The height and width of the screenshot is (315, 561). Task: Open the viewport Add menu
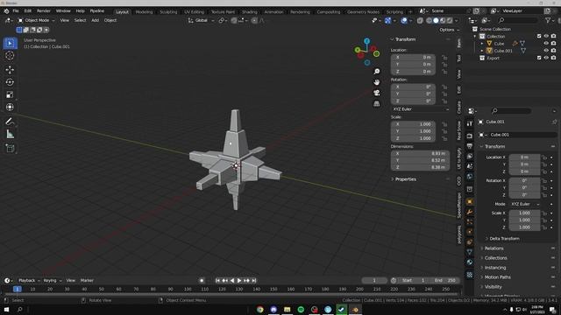pyautogui.click(x=96, y=20)
